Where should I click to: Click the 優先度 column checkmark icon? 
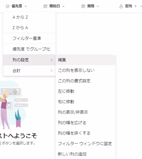tap(8, 6)
